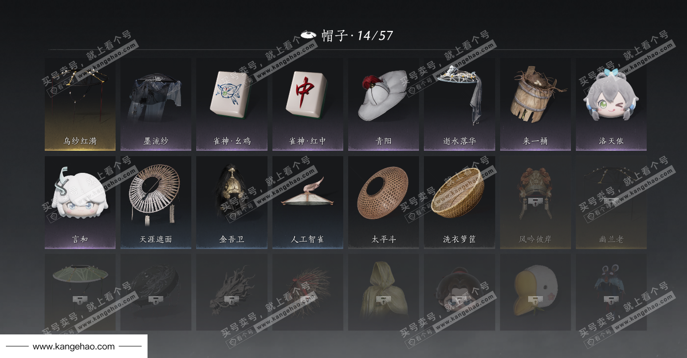Image resolution: width=687 pixels, height=358 pixels.
Task: Select the 人工智雀 flat hat
Action: click(x=308, y=202)
